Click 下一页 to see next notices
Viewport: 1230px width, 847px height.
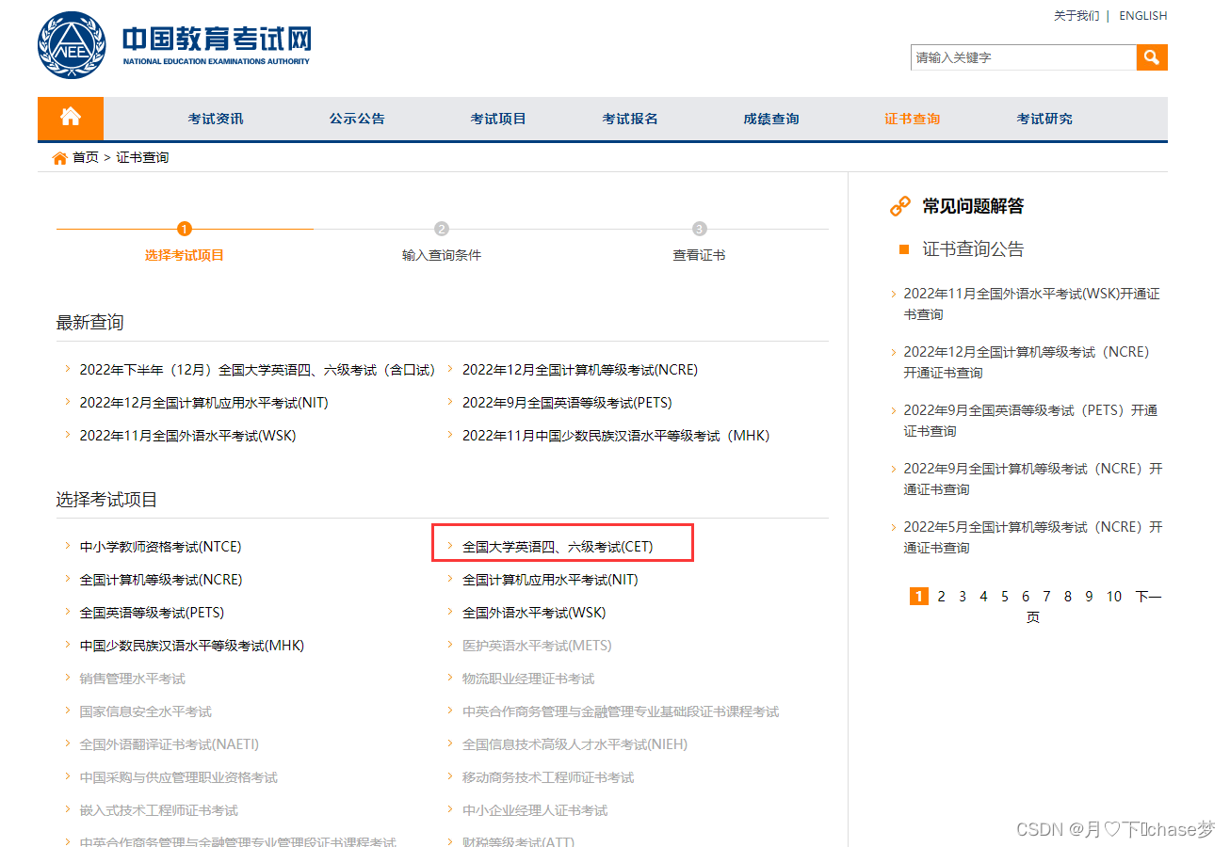pyautogui.click(x=1148, y=597)
